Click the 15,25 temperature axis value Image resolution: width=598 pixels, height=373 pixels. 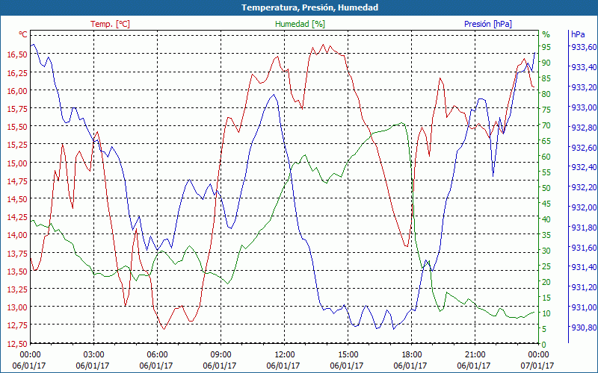17,145
